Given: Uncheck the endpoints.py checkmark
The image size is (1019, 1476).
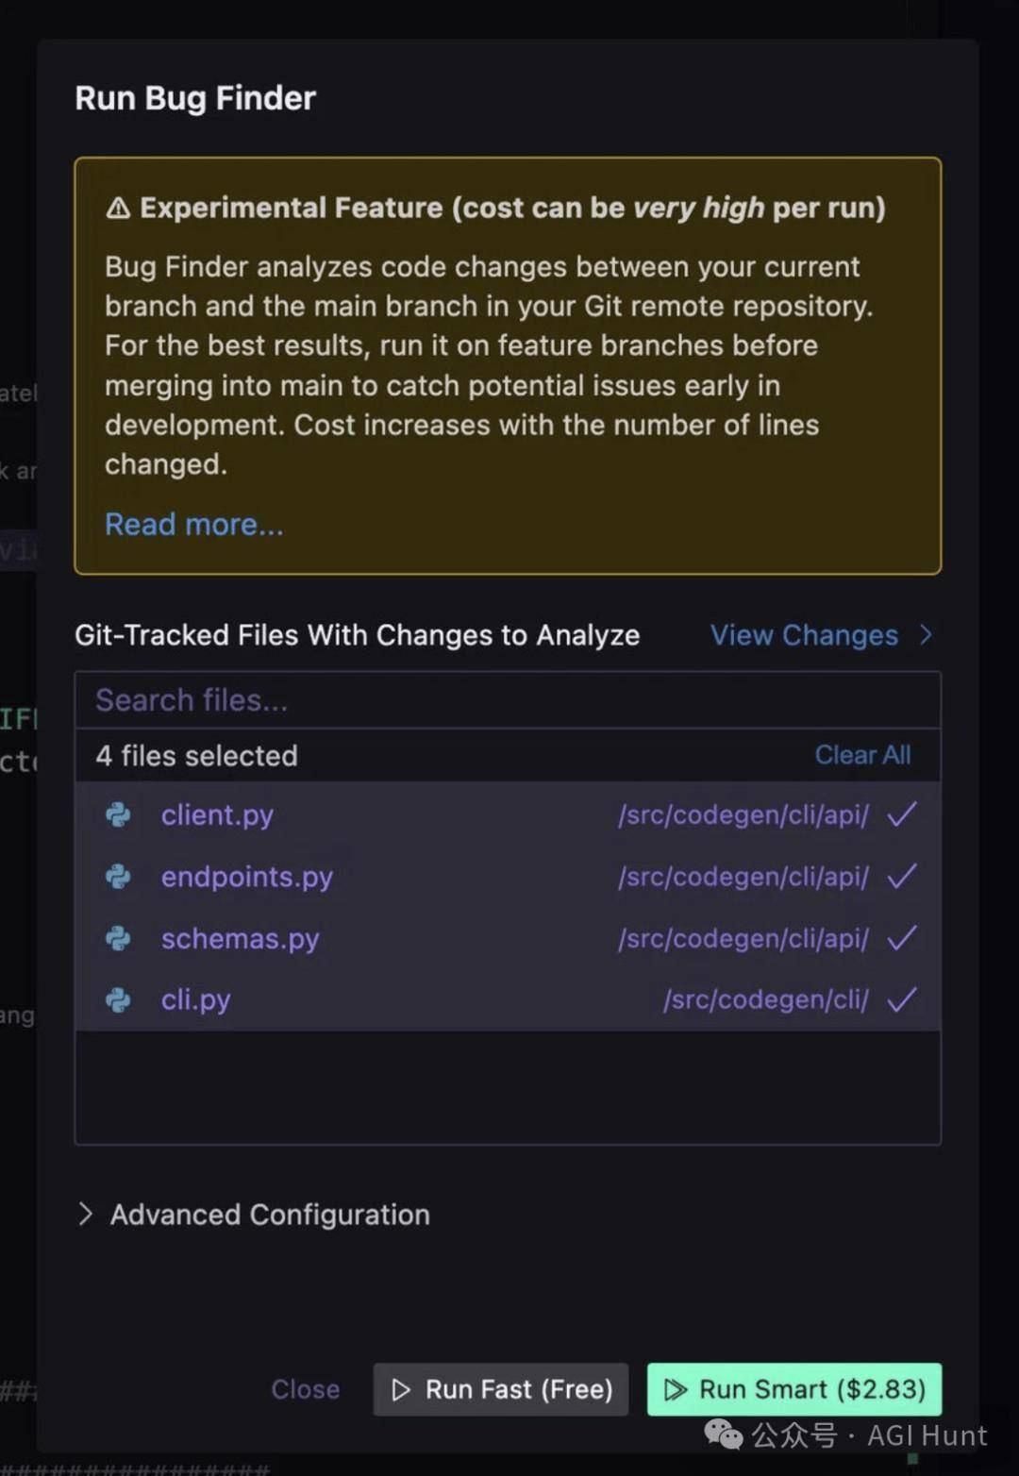Looking at the screenshot, I should (x=902, y=877).
